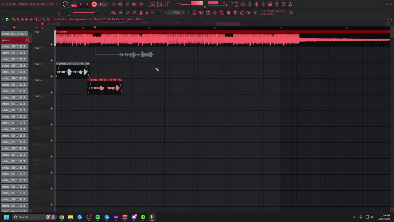Open the TOOLS menu
The height and width of the screenshot is (222, 394).
point(50,4)
